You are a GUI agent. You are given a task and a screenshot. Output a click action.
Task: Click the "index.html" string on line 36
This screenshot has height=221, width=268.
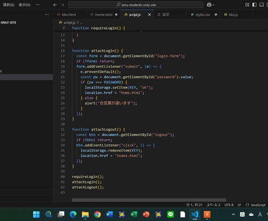tap(127, 156)
